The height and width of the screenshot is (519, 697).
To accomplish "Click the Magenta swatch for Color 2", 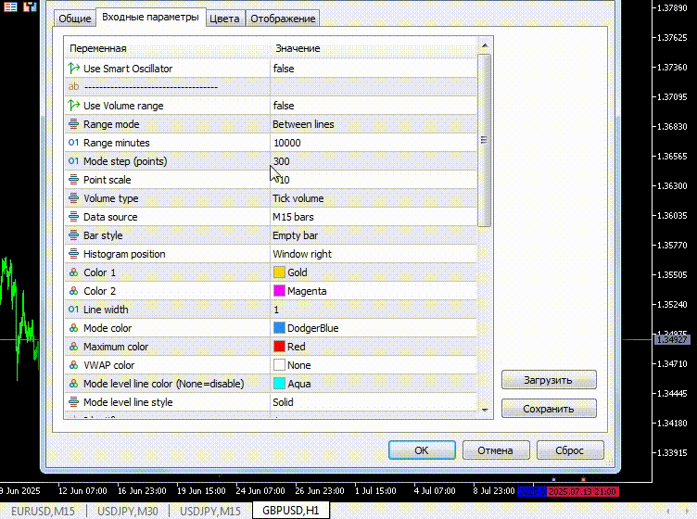I will pos(279,291).
